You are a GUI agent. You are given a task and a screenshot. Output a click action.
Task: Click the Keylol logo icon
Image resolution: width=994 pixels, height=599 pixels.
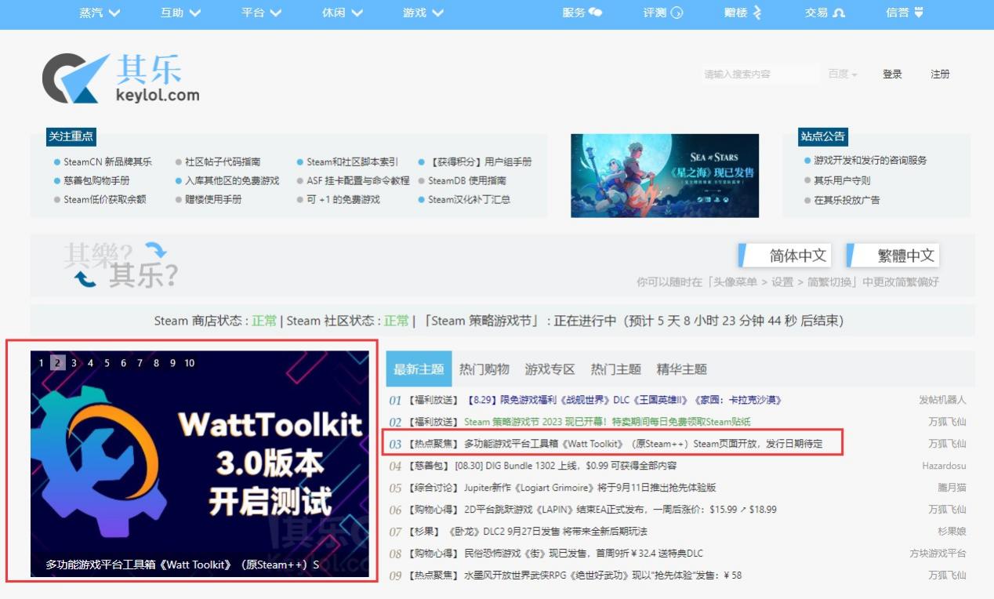coord(74,78)
